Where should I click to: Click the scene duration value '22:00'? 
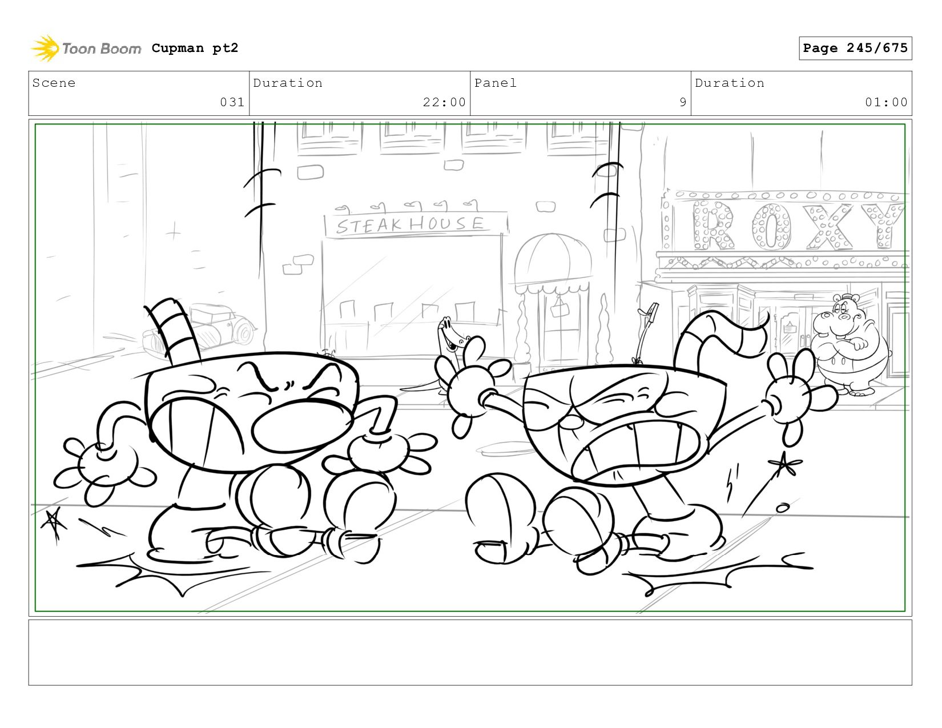[x=444, y=102]
